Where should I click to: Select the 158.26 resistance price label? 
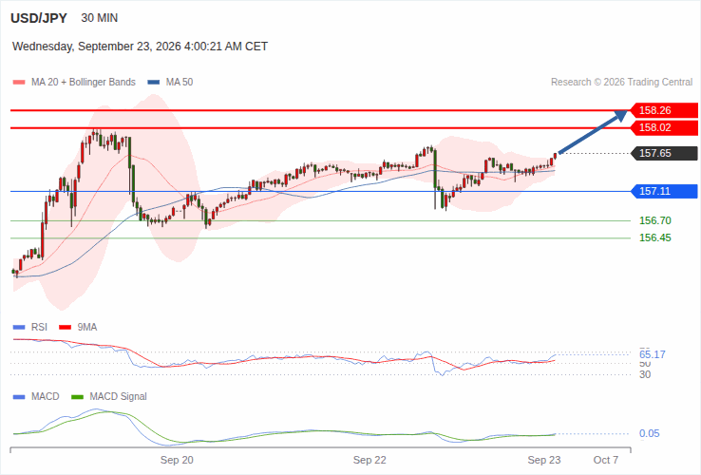pyautogui.click(x=664, y=110)
